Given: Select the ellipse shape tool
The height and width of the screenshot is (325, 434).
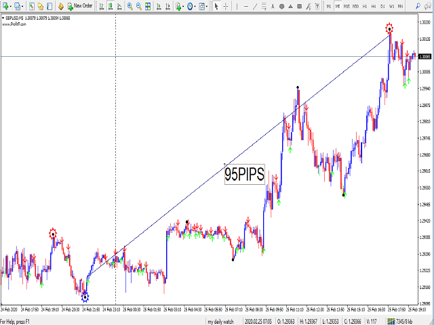Looking at the screenshot, I should point(281,6).
